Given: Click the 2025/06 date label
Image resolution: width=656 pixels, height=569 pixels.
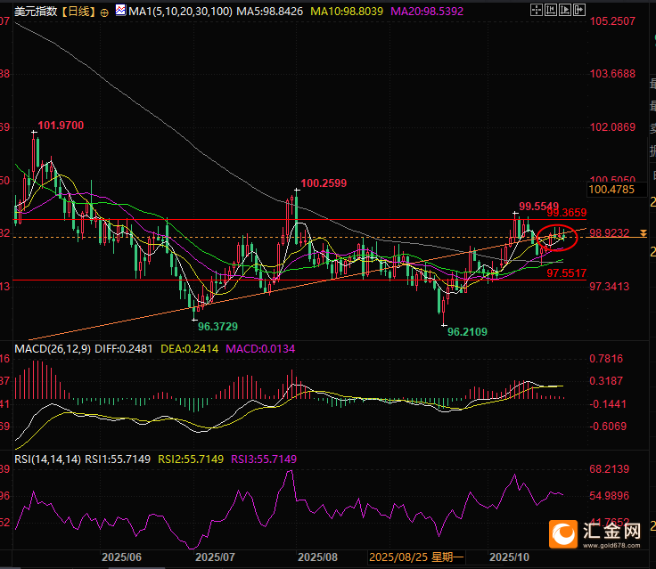Looking at the screenshot, I should 122,557.
